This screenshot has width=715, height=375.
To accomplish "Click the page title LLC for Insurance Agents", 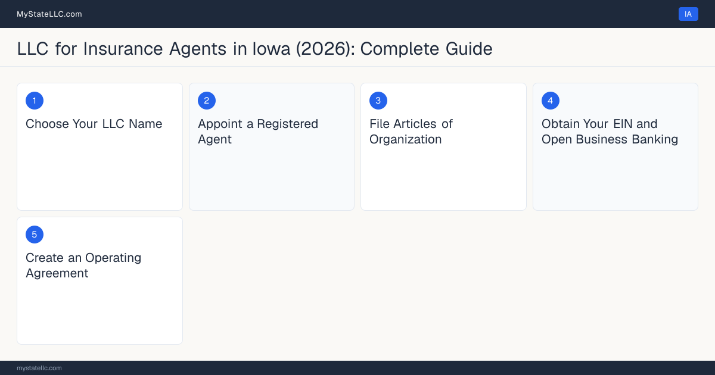I will click(255, 48).
